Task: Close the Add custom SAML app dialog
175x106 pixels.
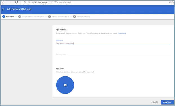Action: pos(3,10)
